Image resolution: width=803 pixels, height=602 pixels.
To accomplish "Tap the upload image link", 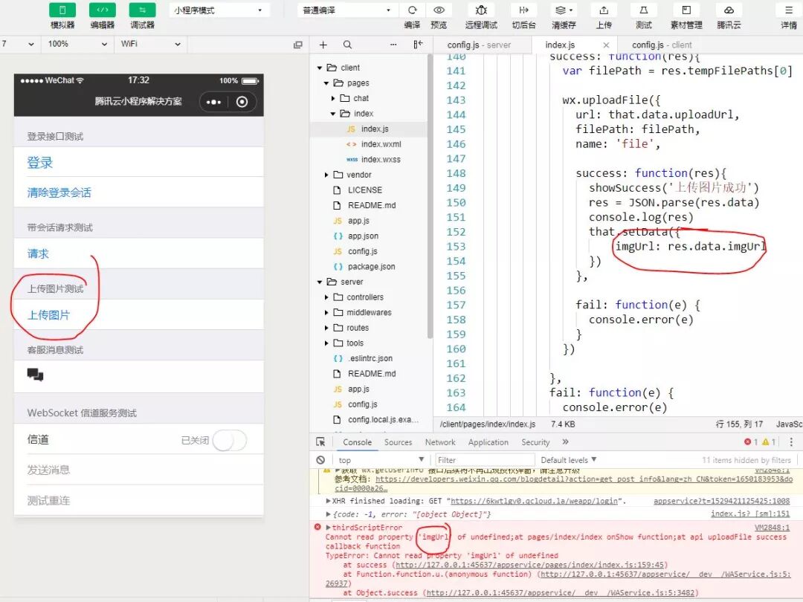I will [48, 315].
